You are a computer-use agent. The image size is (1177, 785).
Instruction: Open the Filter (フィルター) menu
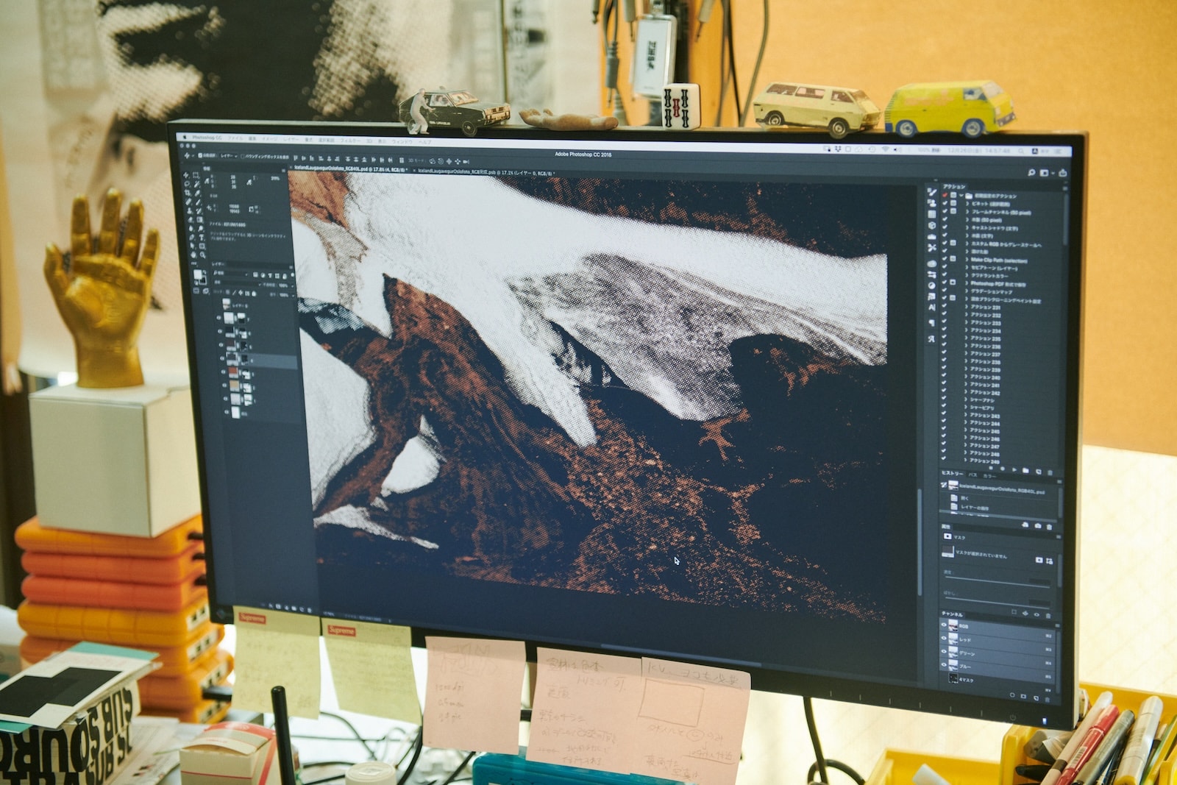pyautogui.click(x=350, y=140)
